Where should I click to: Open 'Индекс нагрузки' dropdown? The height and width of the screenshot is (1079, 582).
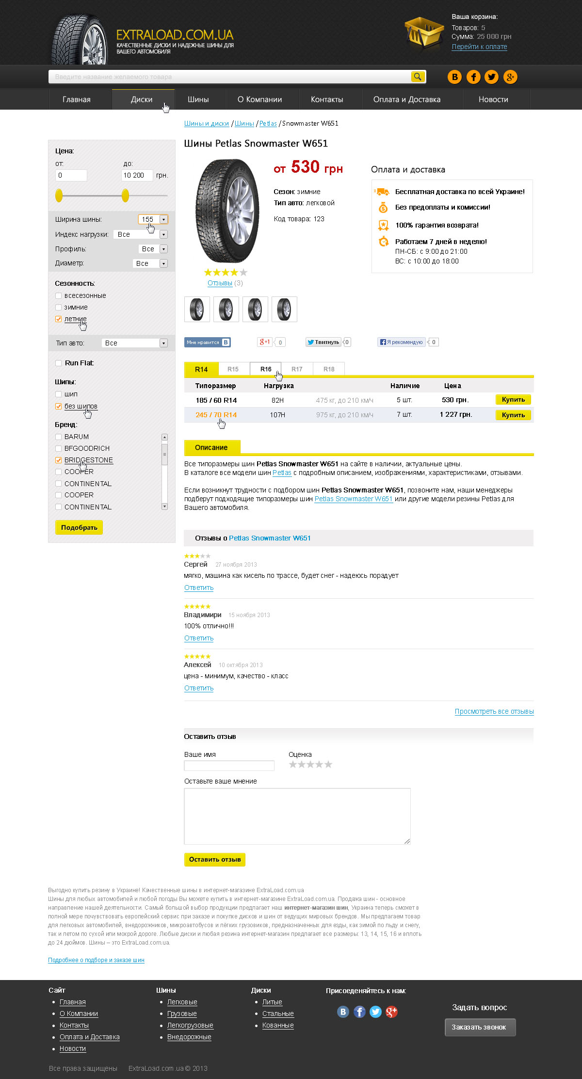[140, 234]
